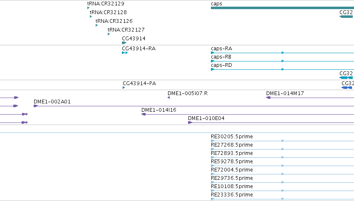
Task: Click the tRNA:CR32128 arrow glyph
Action: [x=91, y=17]
